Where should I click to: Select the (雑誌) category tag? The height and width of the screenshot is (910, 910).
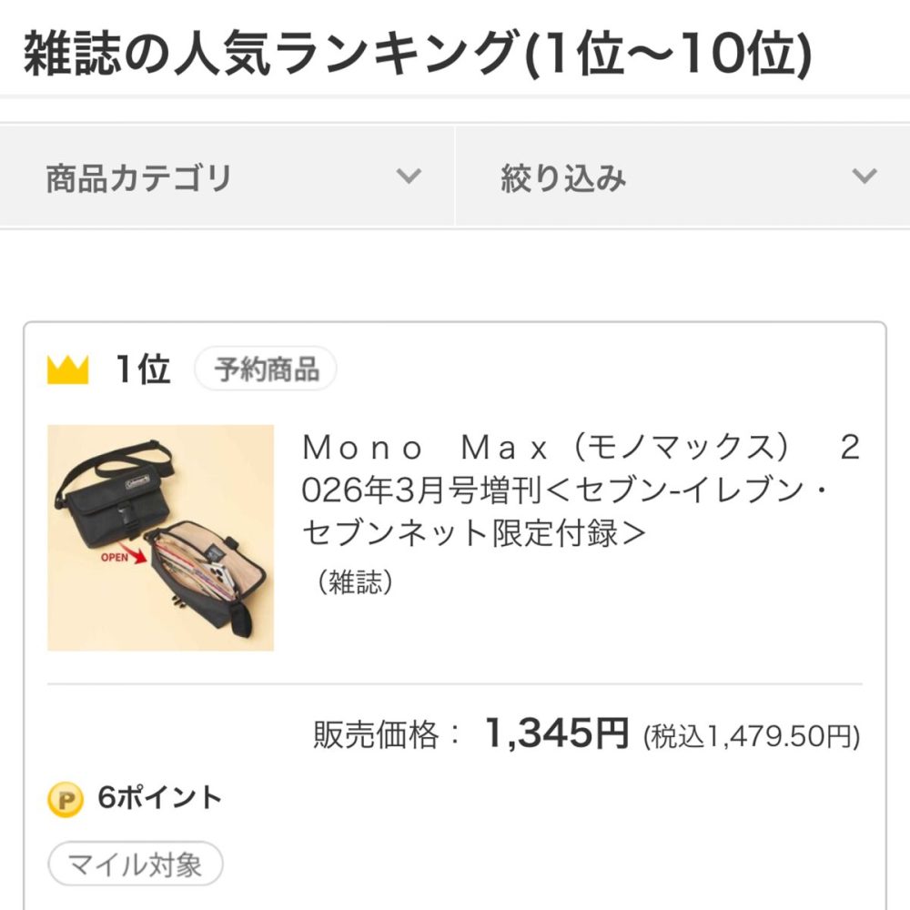[355, 580]
